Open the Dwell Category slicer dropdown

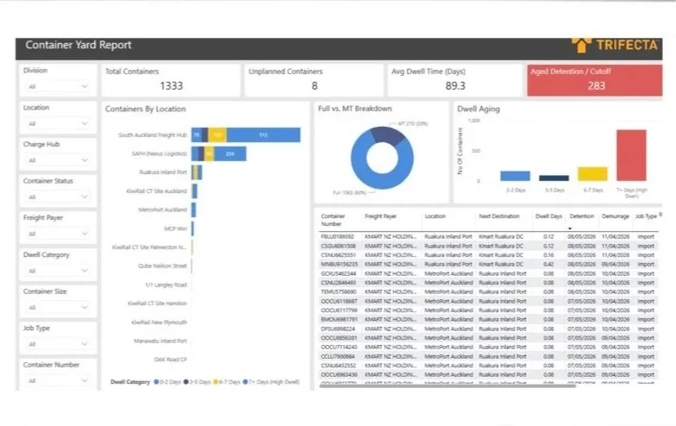coord(58,271)
